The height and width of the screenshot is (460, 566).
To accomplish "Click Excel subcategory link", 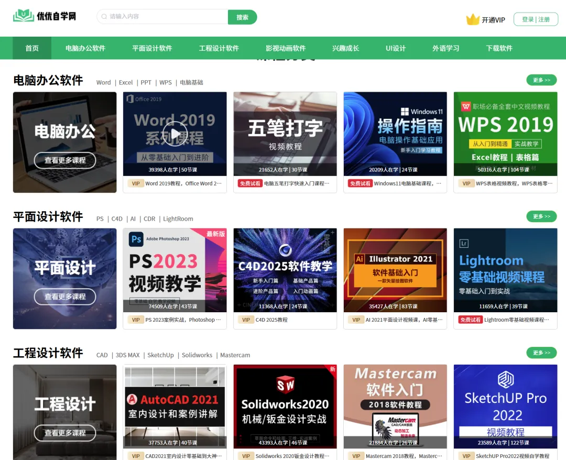I will click(126, 82).
